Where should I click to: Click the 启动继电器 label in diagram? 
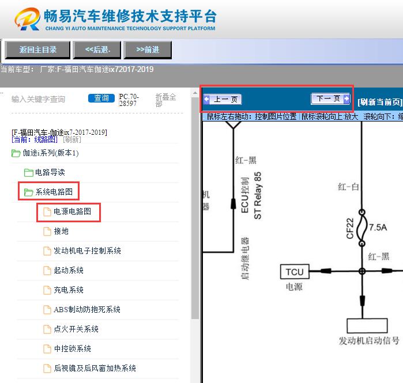[x=245, y=259]
